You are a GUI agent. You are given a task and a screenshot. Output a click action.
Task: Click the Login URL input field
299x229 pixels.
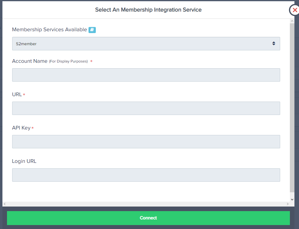tap(146, 175)
